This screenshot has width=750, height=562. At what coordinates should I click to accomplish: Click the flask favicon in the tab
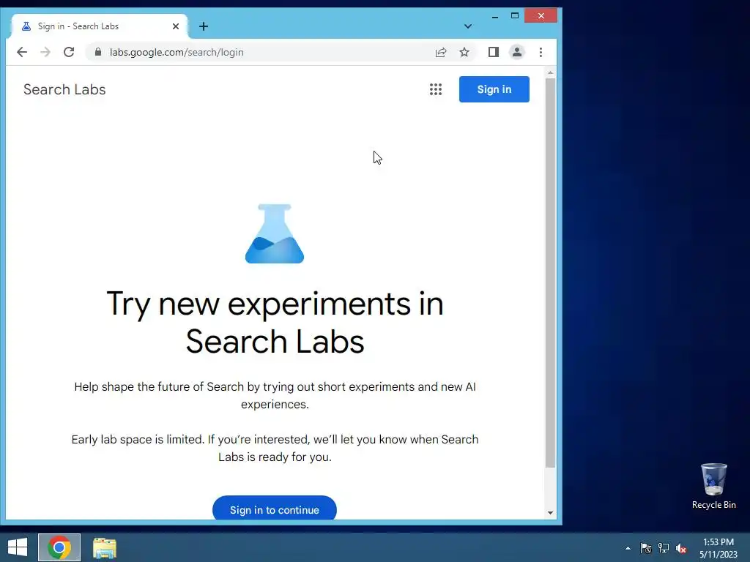click(x=26, y=26)
